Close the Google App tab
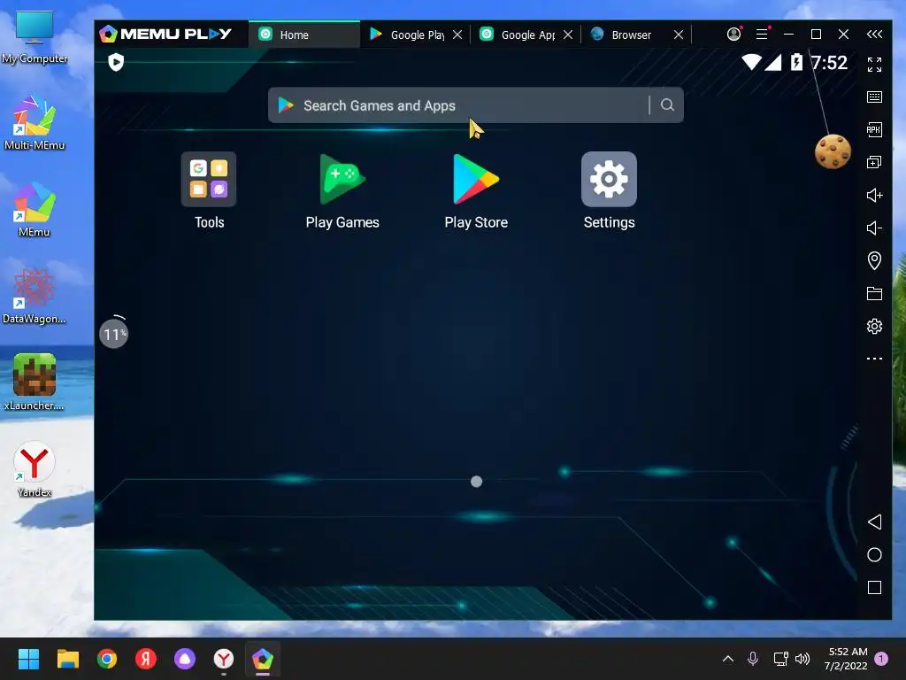Image resolution: width=906 pixels, height=680 pixels. [568, 35]
